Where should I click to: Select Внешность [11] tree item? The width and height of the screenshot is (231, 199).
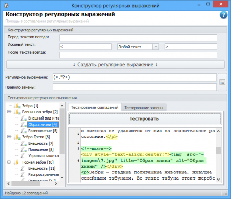[x=42, y=168]
